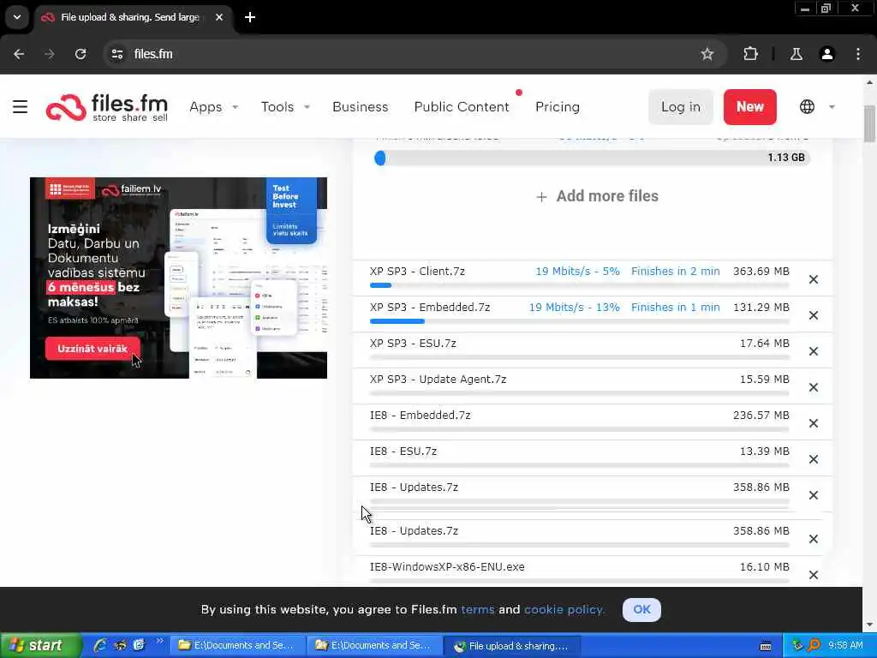Image resolution: width=877 pixels, height=658 pixels.
Task: Remove XP SP3 - ESU.7z from list
Action: click(814, 351)
